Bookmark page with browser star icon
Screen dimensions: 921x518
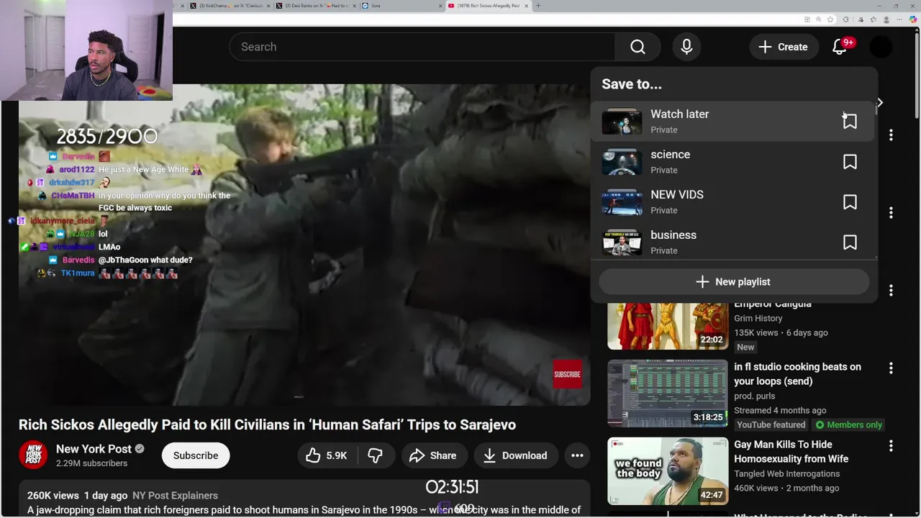pos(830,19)
